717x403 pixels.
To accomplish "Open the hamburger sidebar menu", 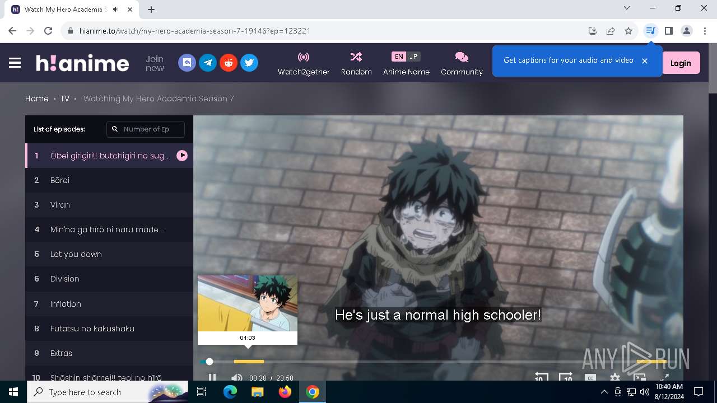I will point(15,63).
